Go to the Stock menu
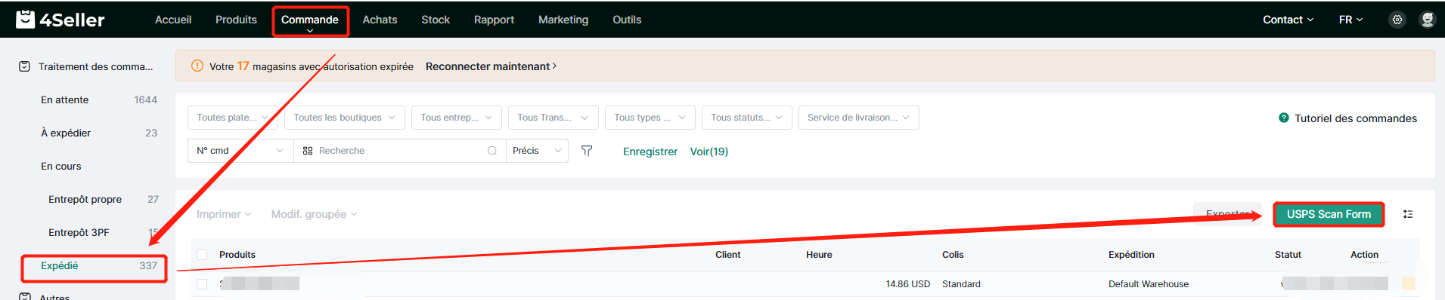Image resolution: width=1445 pixels, height=300 pixels. 436,20
